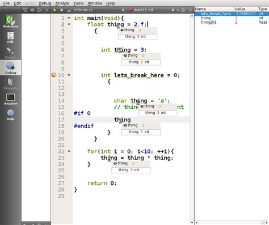
Task: Collapse the main function fold arrow on line 1
Action: pos(69,18)
